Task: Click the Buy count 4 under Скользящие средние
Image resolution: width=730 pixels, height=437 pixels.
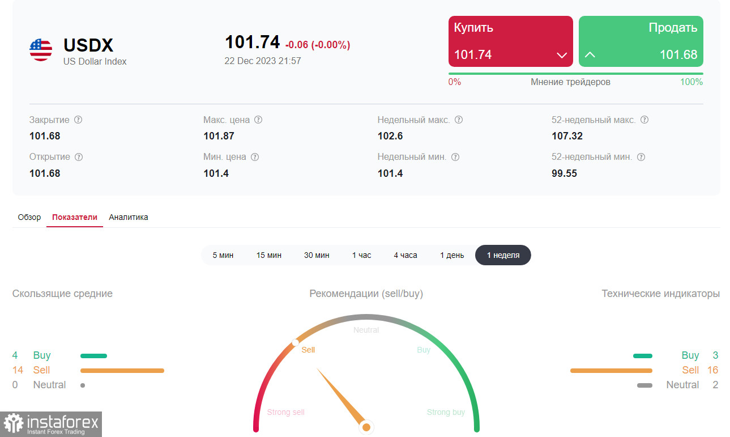Action: tap(15, 355)
